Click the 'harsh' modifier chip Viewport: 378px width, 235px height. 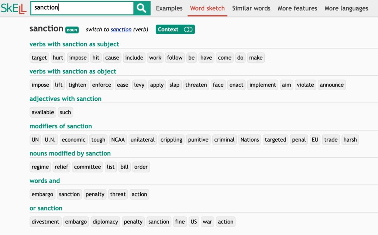point(350,140)
